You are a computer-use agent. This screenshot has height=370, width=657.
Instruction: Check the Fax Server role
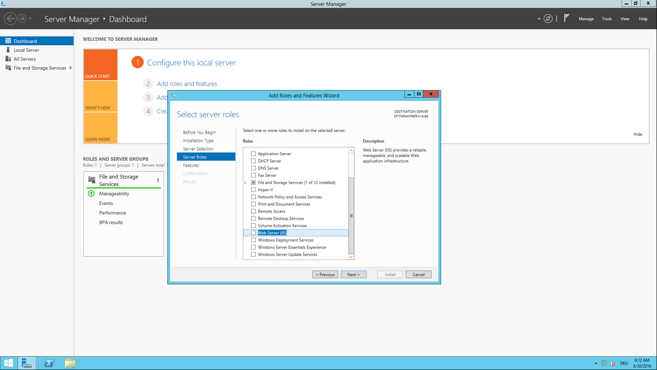point(254,175)
